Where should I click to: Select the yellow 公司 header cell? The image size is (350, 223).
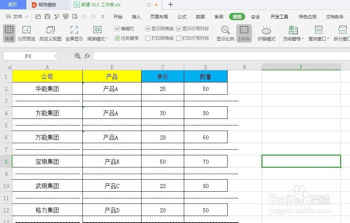(47, 77)
